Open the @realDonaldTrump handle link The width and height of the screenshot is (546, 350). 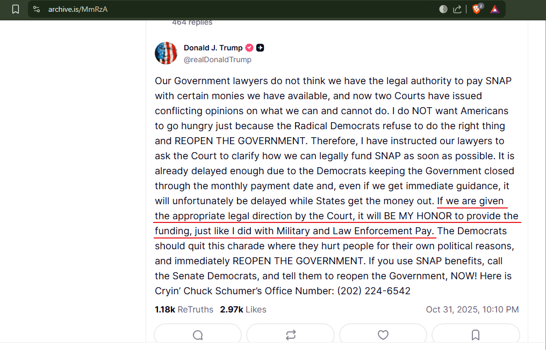(218, 59)
